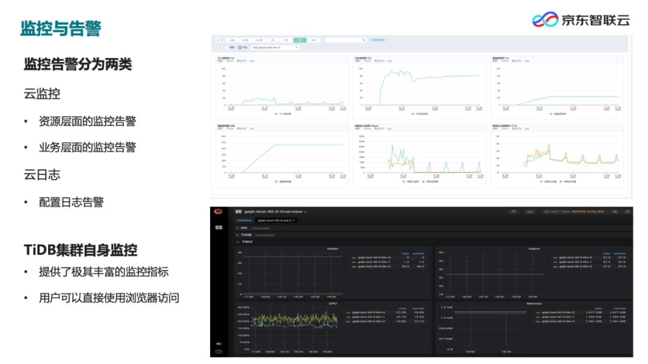
Task: Select the highlighted green time range tab
Action: click(x=299, y=40)
